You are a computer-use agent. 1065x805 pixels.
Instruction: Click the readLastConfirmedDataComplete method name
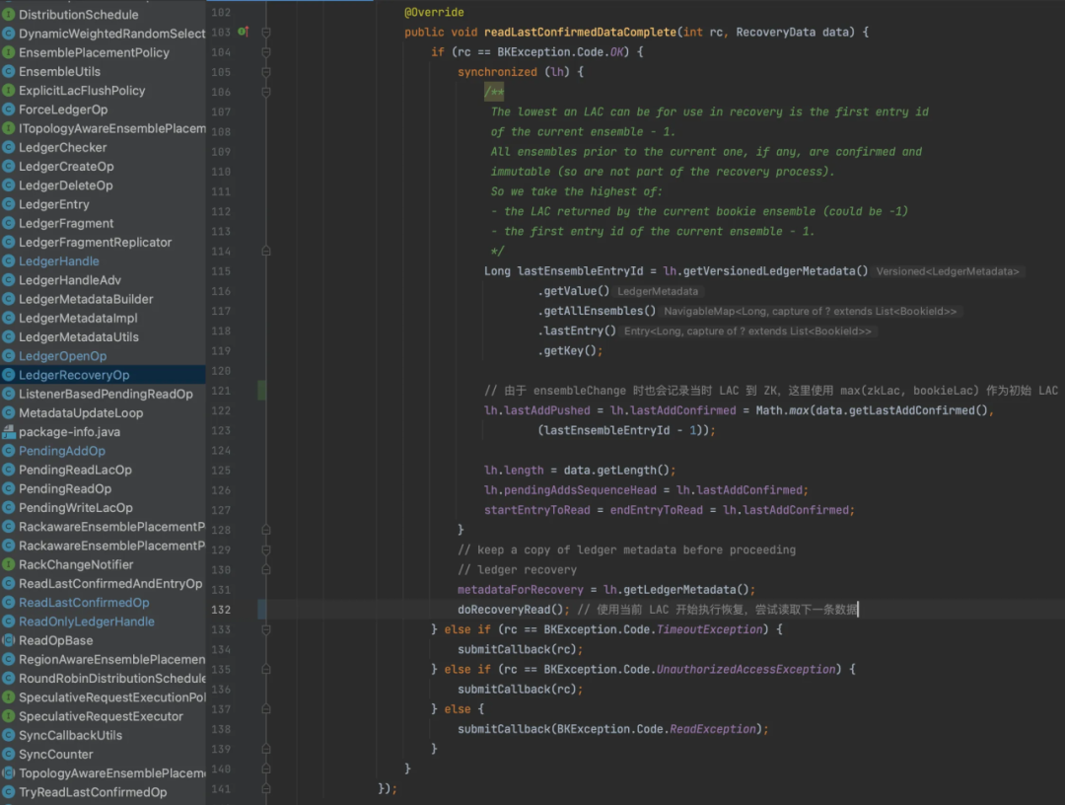tap(580, 32)
